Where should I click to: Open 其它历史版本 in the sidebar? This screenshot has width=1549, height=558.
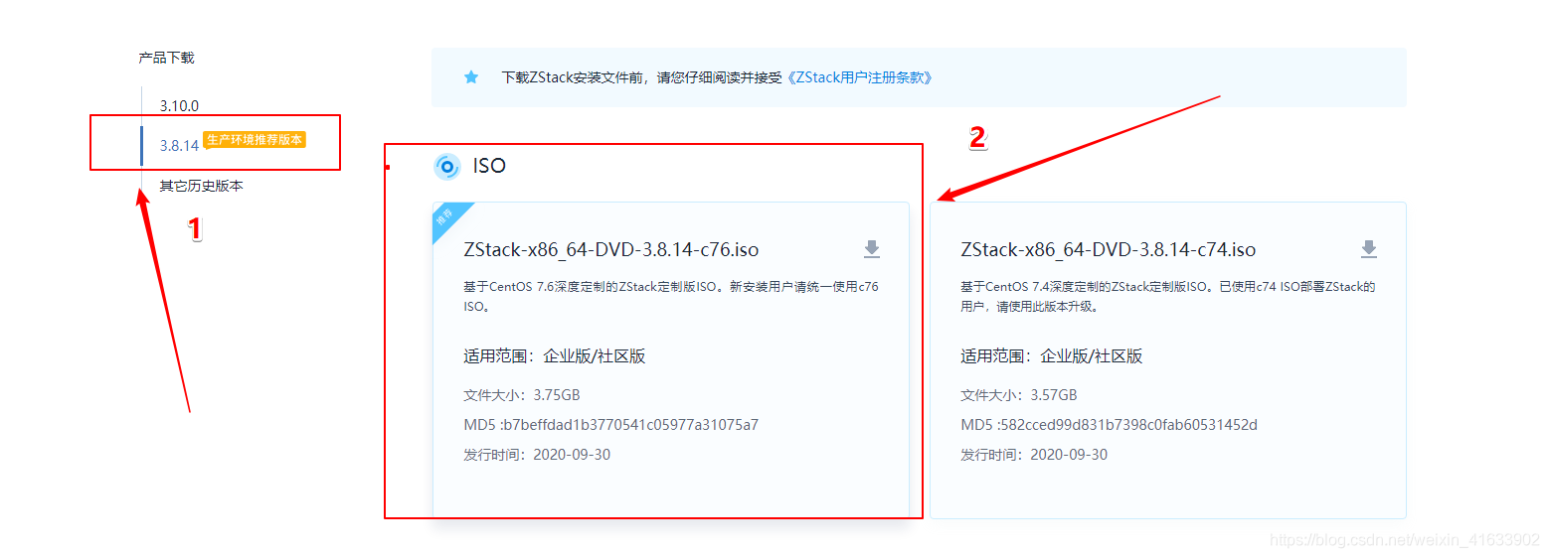pyautogui.click(x=202, y=186)
